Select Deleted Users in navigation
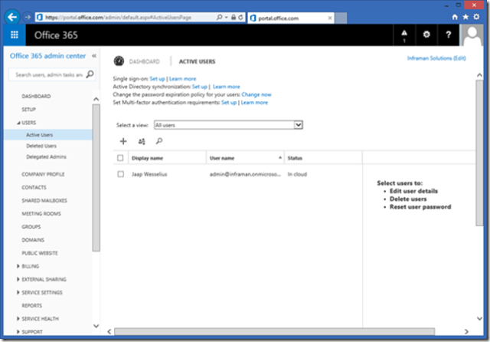 tap(41, 146)
